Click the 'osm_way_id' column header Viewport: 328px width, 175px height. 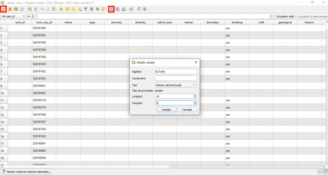[44, 22]
